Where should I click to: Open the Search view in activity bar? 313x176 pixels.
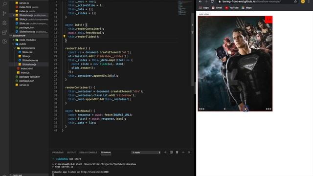(x=4, y=4)
